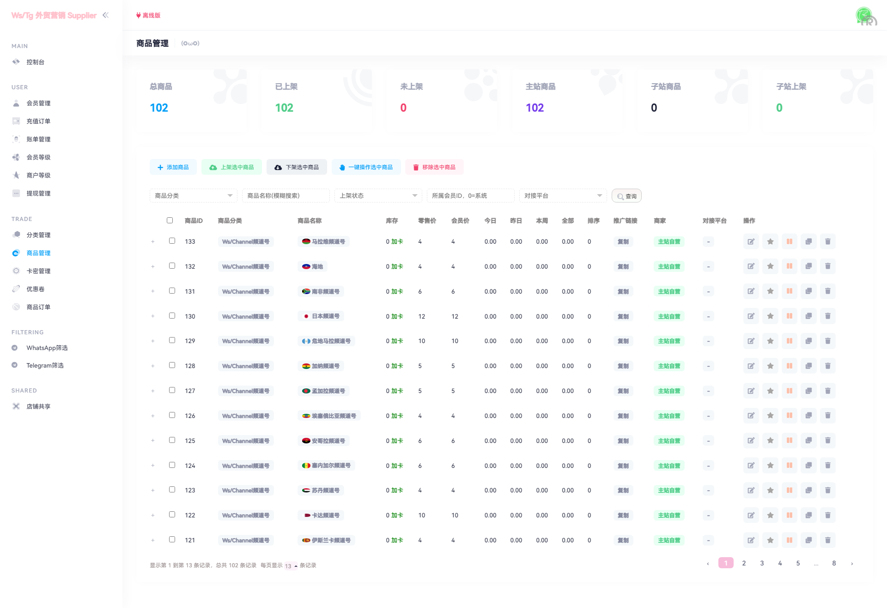Viewport: 887px width, 608px height.
Task: Check the checkbox for product 128
Action: (172, 365)
